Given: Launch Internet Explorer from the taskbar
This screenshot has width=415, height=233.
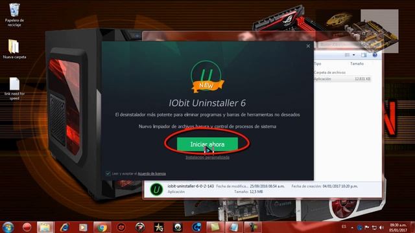Looking at the screenshot, I should 64,227.
